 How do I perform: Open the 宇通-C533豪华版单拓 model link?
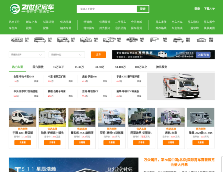(x=128, y=77)
